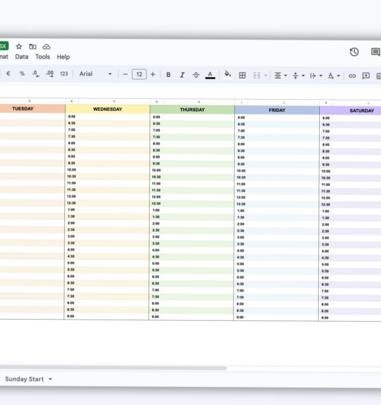Open the fill color bucket
Viewport: 381px width, 405px height.
pos(227,74)
